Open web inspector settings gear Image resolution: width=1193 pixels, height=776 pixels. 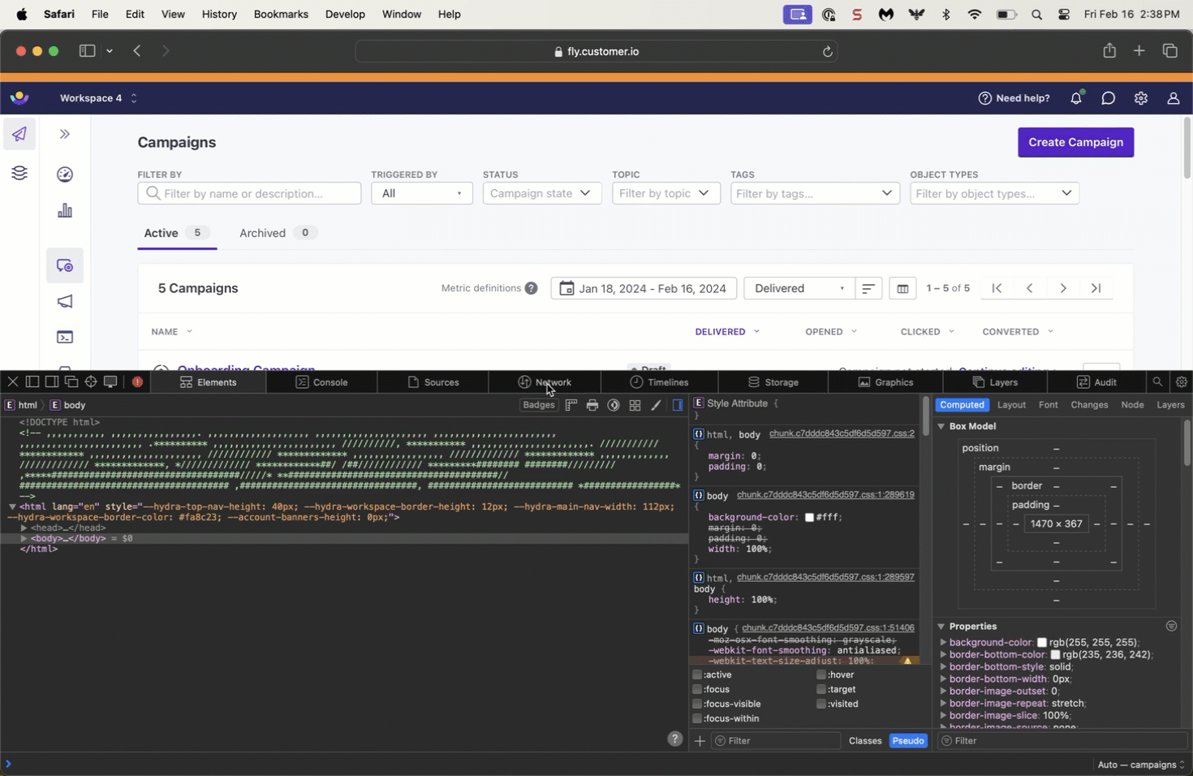(x=1182, y=382)
